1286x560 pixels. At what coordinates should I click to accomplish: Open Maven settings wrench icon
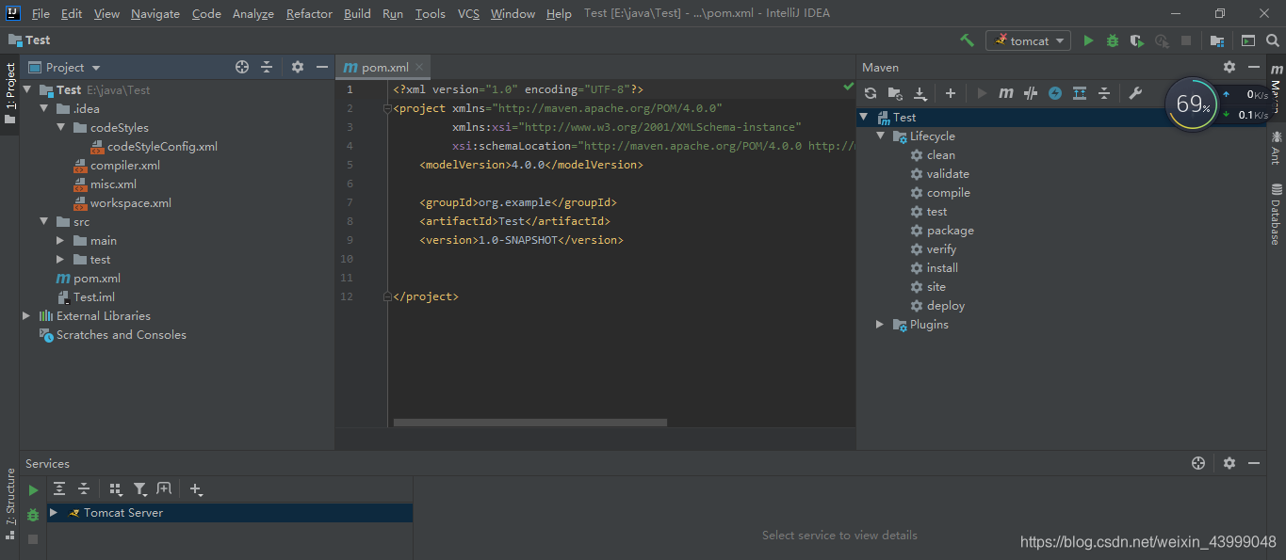point(1135,93)
